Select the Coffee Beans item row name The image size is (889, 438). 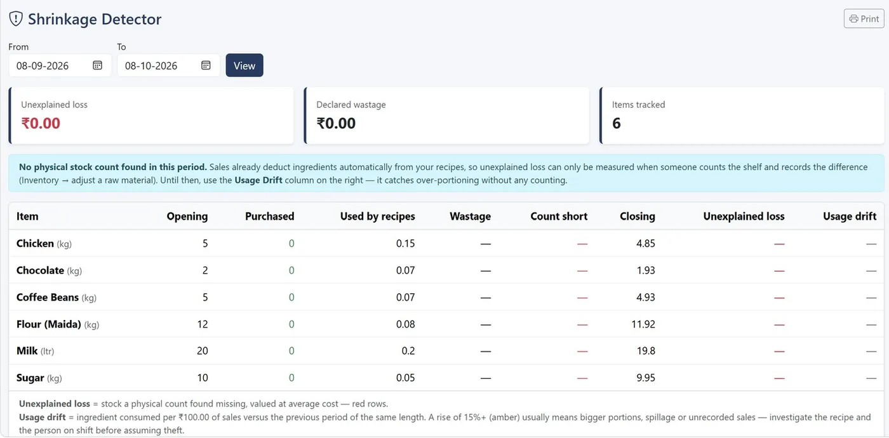[48, 297]
